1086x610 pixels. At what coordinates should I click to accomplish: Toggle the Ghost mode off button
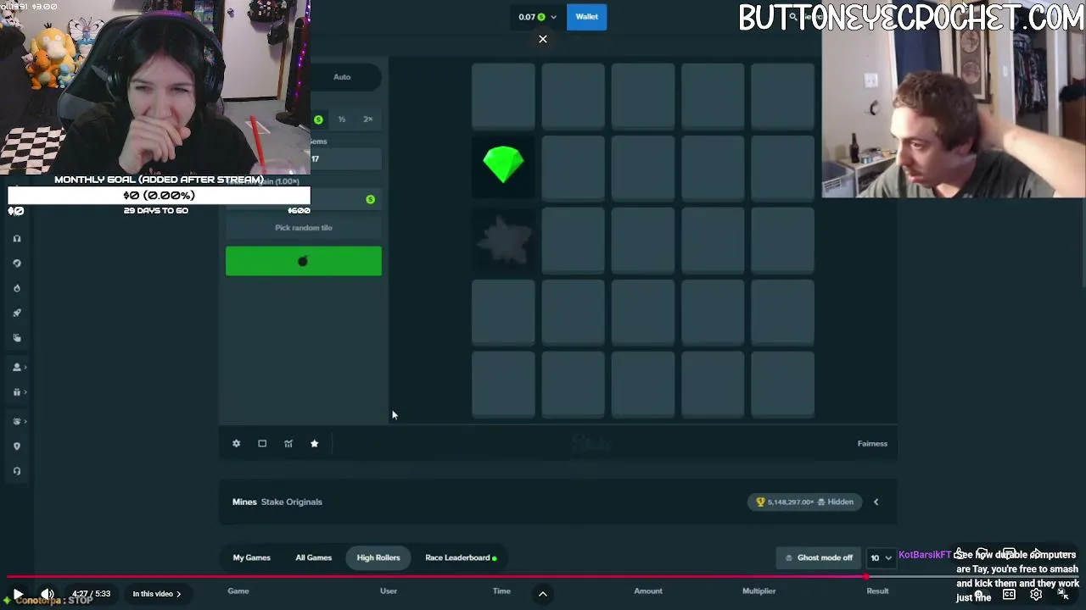click(x=819, y=558)
